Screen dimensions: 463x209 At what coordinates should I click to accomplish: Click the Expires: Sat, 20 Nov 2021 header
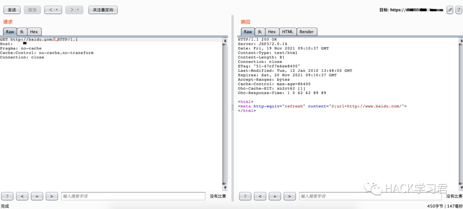tap(287, 75)
